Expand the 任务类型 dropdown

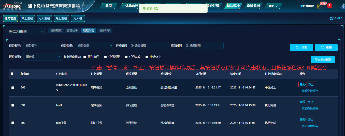[x=94, y=46]
